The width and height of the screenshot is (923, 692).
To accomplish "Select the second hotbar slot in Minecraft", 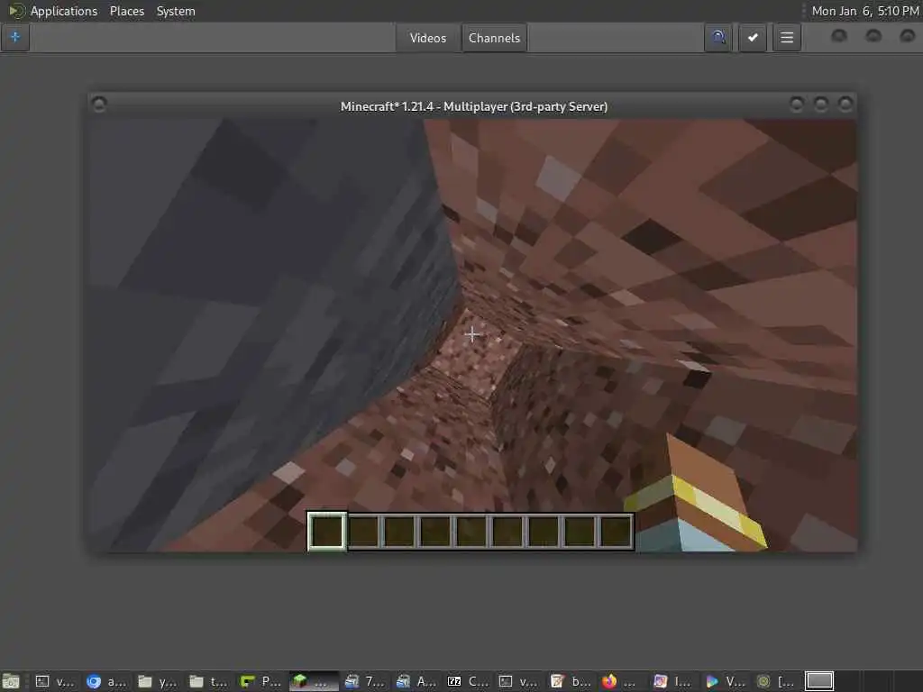I will point(363,531).
